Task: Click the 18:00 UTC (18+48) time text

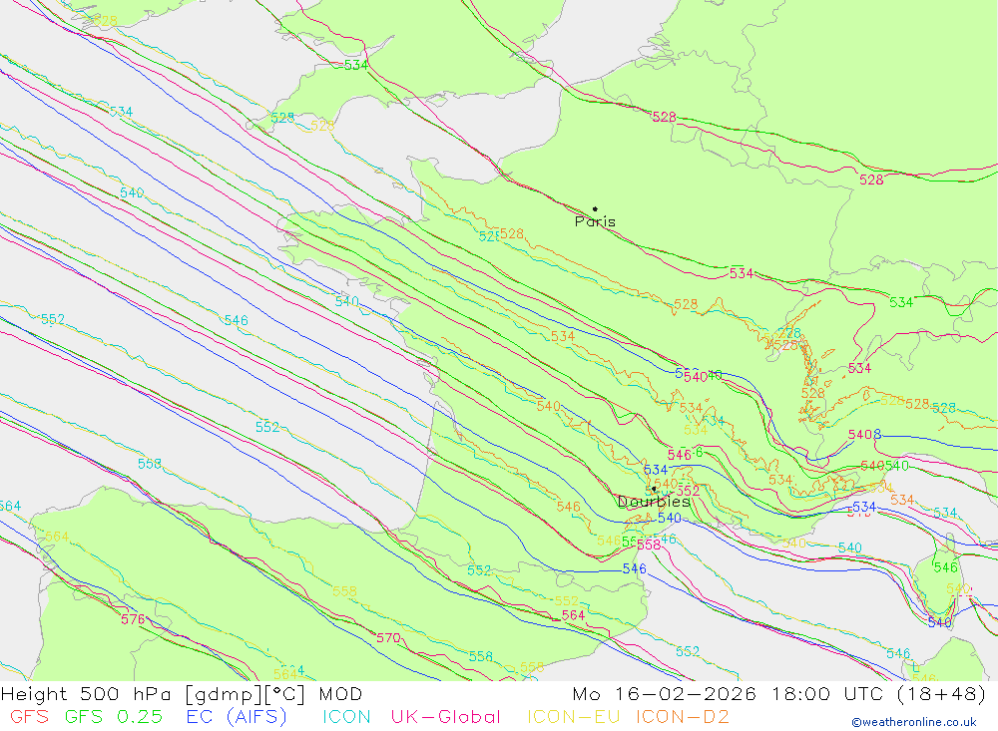Action: click(x=878, y=693)
